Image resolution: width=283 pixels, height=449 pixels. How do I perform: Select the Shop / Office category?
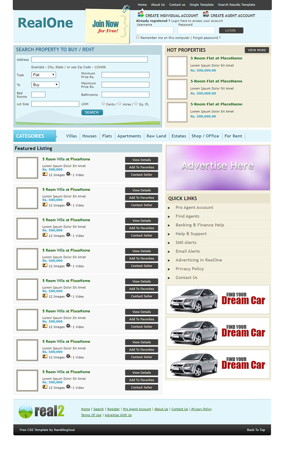coord(205,136)
